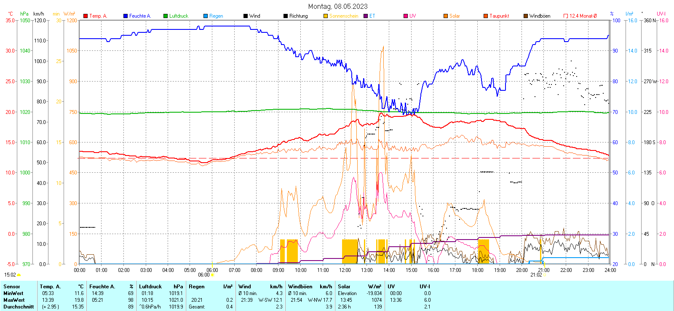Viewport: 674px width, 311px height.
Task: Click the 12:00 mark on the time axis
Action: tap(345, 270)
